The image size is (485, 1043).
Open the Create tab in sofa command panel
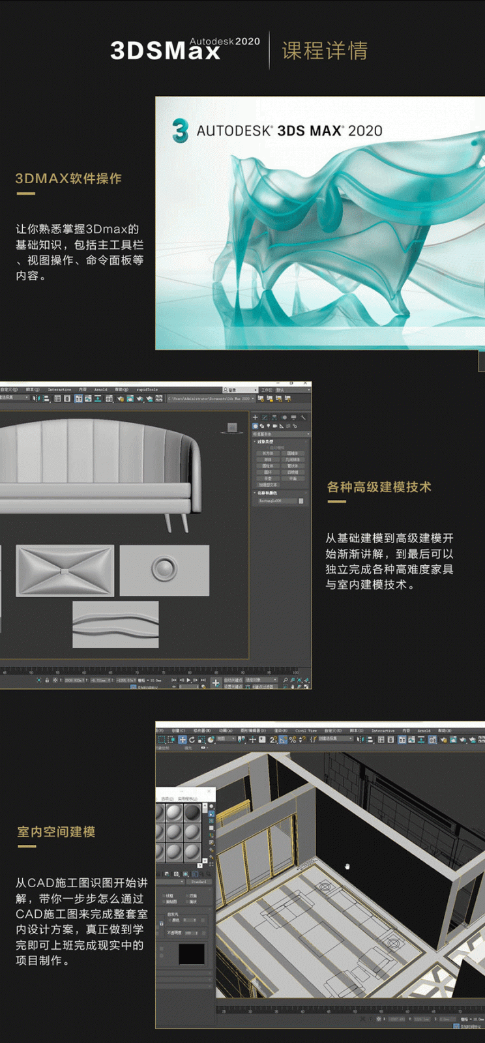(x=255, y=417)
